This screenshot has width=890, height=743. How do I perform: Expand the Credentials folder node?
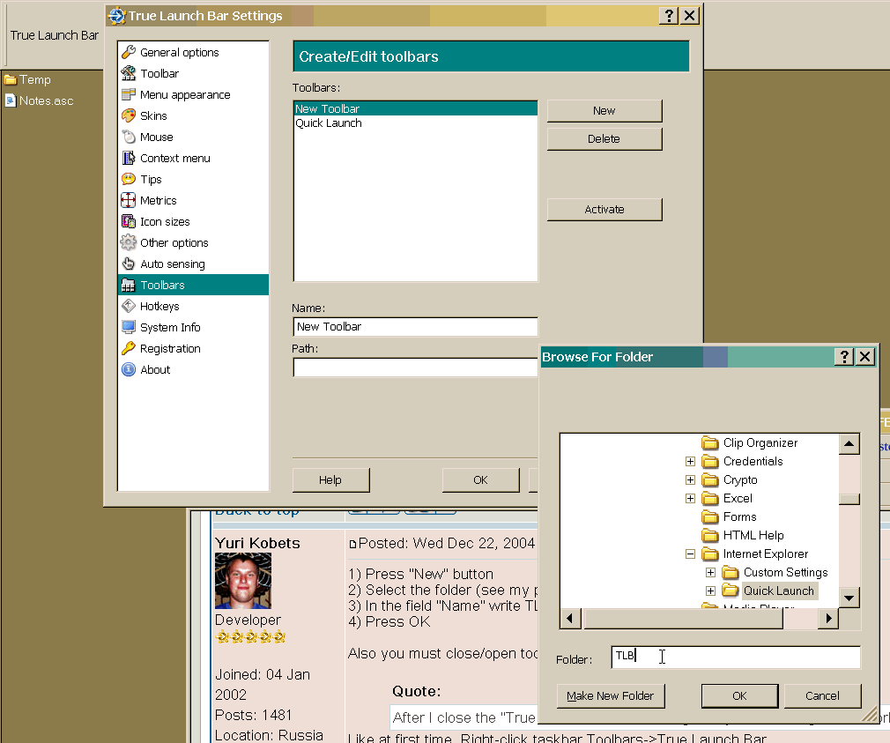(691, 461)
